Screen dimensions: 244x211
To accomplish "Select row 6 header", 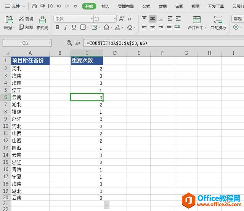I will pyautogui.click(x=6, y=97).
